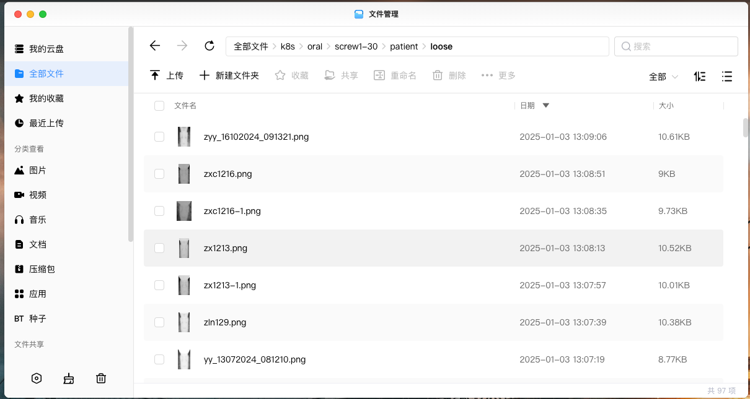Check the box for zyy_16102024_091321.png
The image size is (750, 399).
point(159,137)
